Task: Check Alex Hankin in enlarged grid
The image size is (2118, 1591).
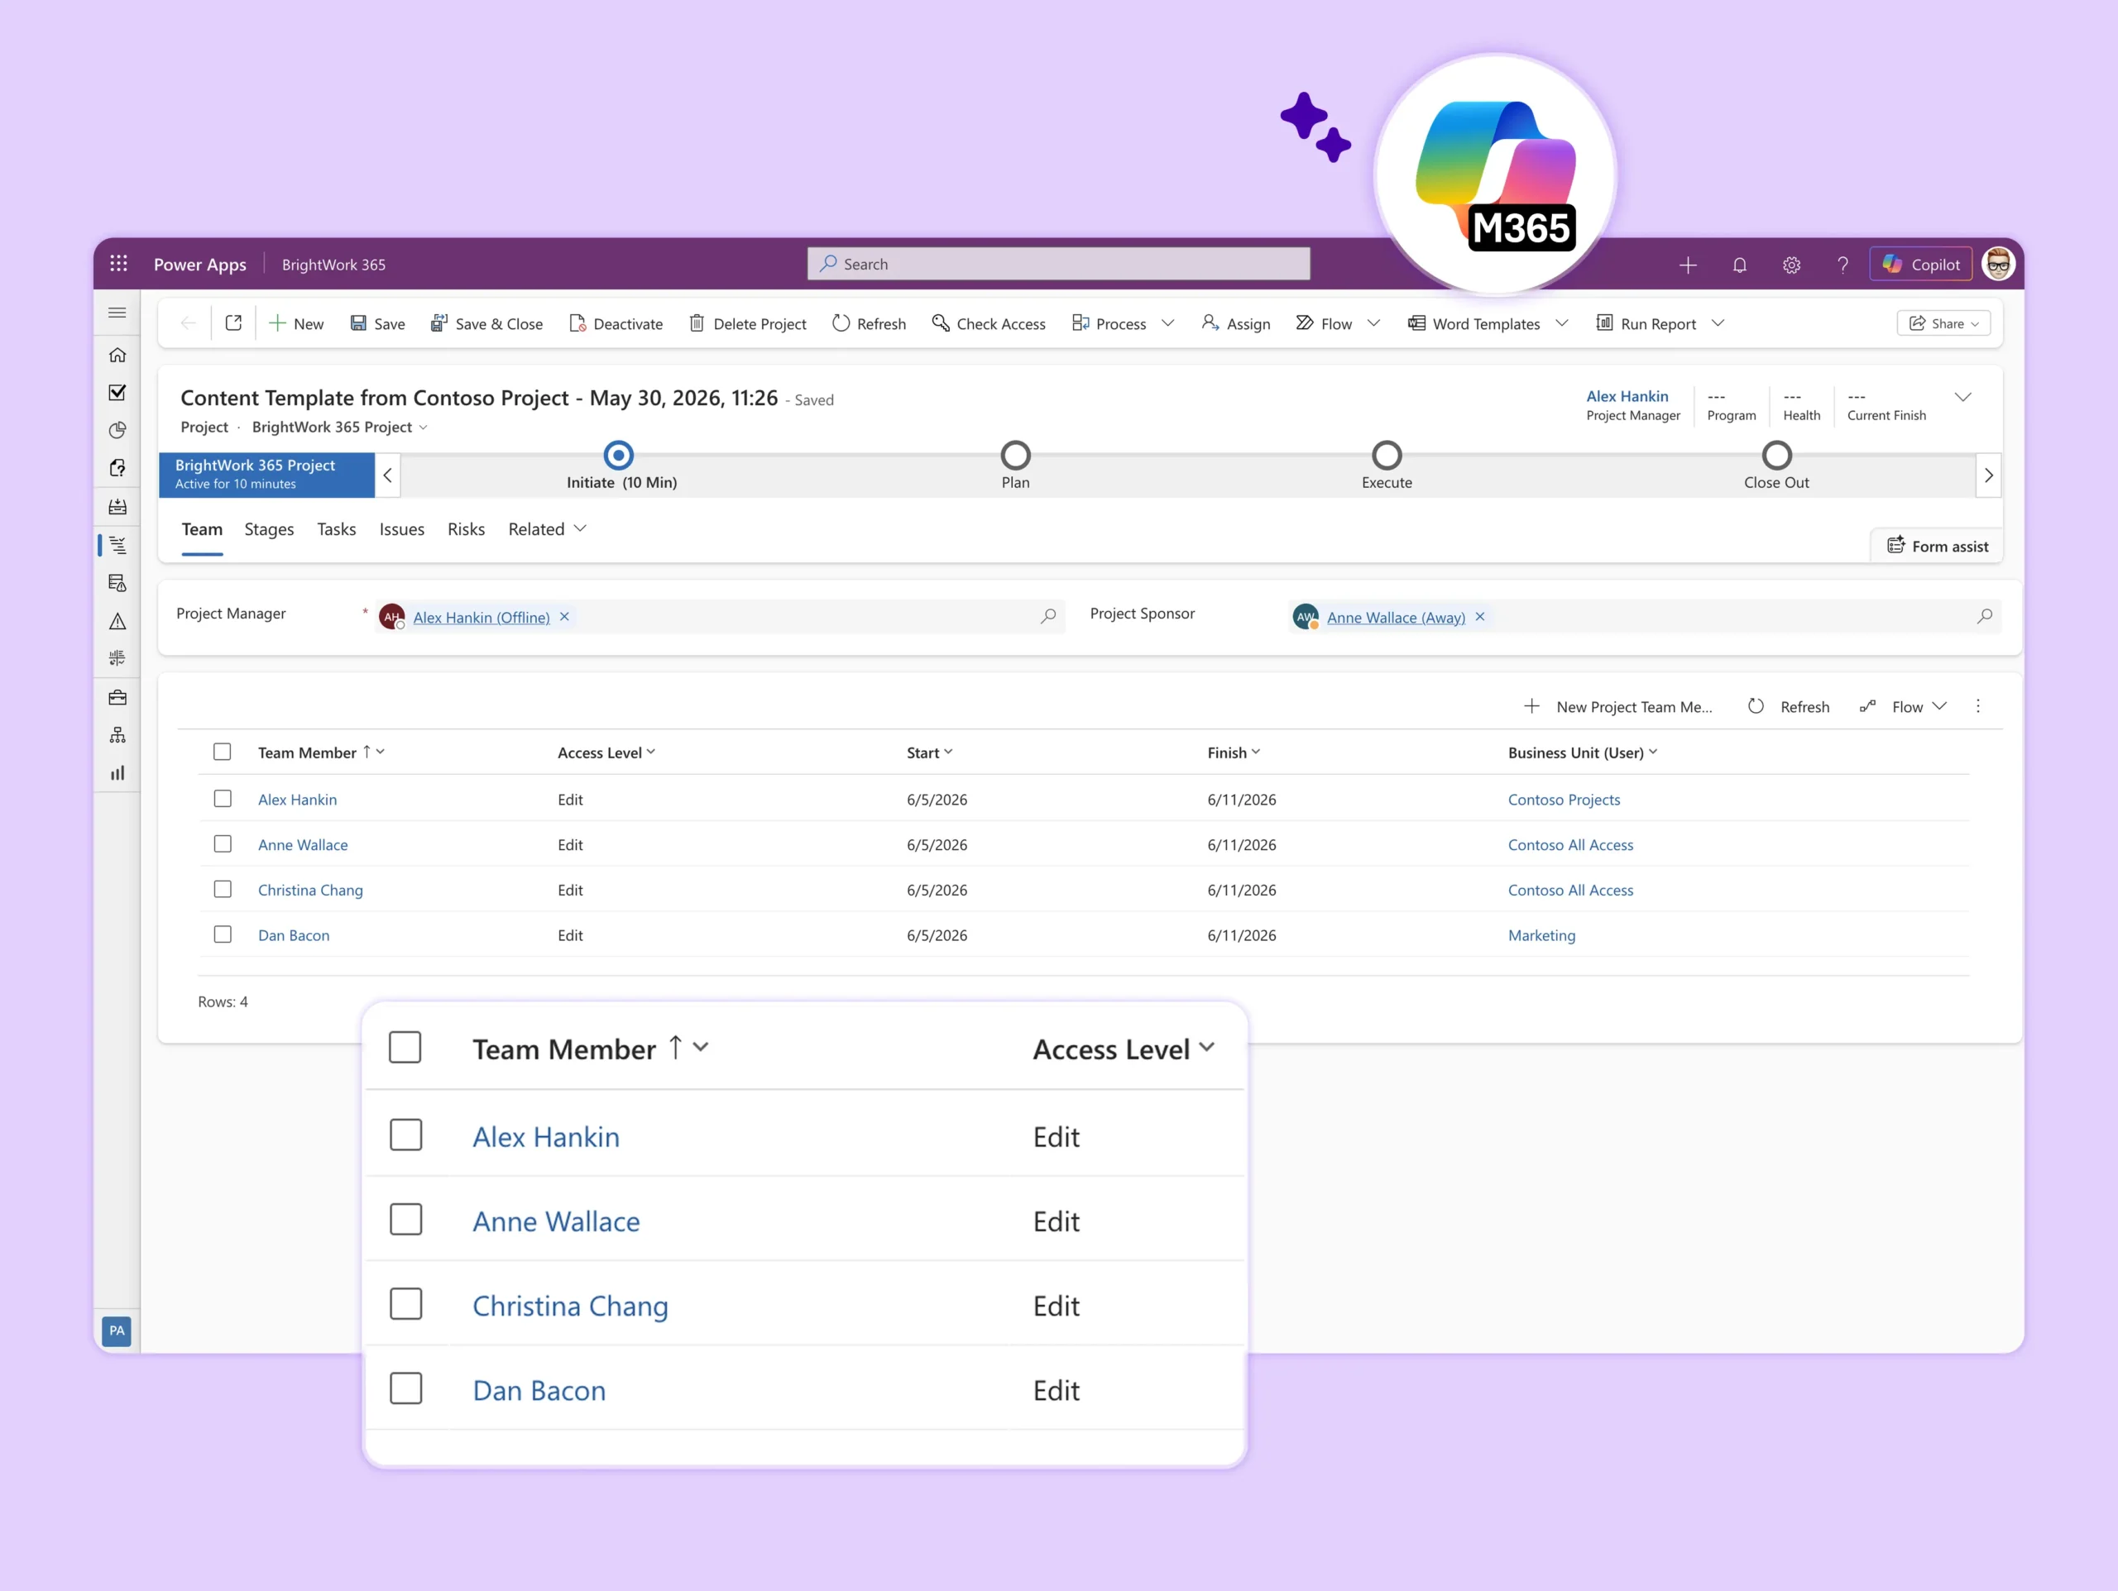Action: pos(406,1135)
